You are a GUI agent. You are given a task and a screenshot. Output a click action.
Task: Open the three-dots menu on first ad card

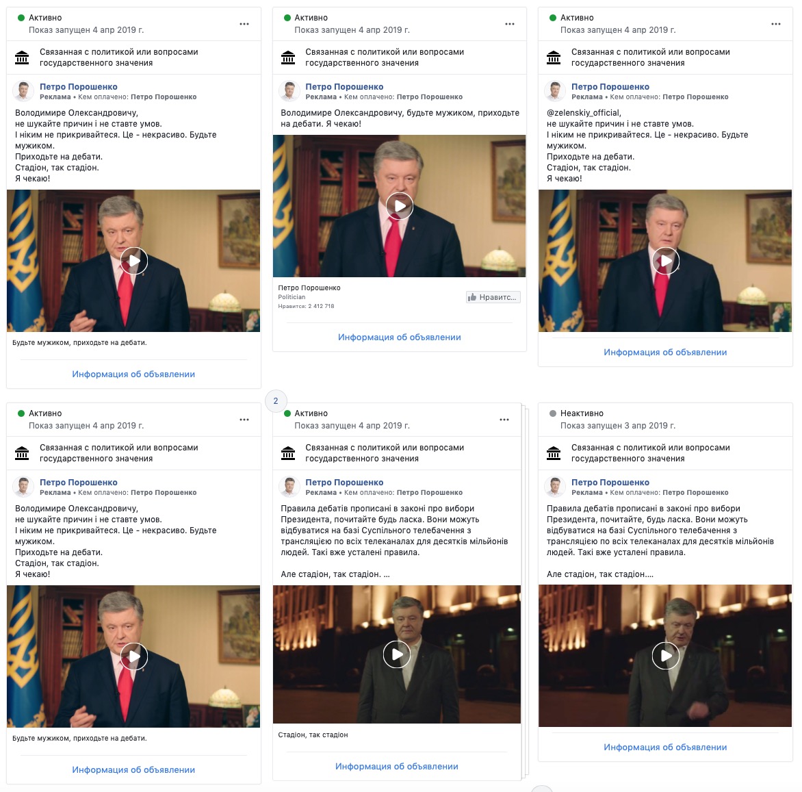pos(244,24)
